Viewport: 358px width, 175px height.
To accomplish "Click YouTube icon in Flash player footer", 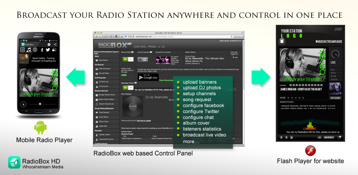I will tap(292, 137).
